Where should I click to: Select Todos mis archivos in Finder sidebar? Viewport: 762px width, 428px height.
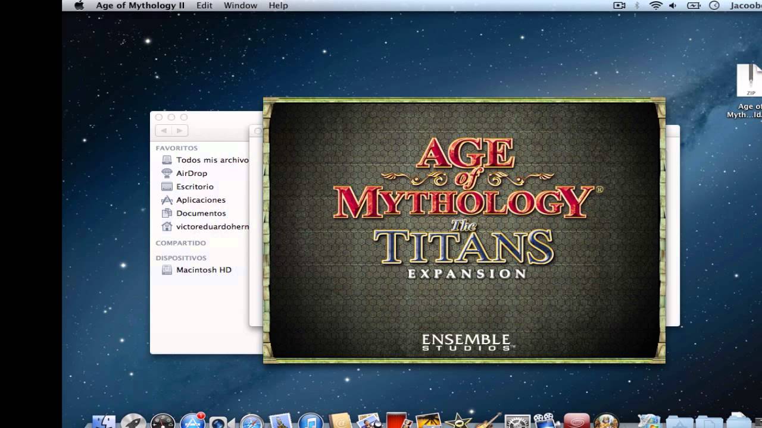tap(205, 160)
